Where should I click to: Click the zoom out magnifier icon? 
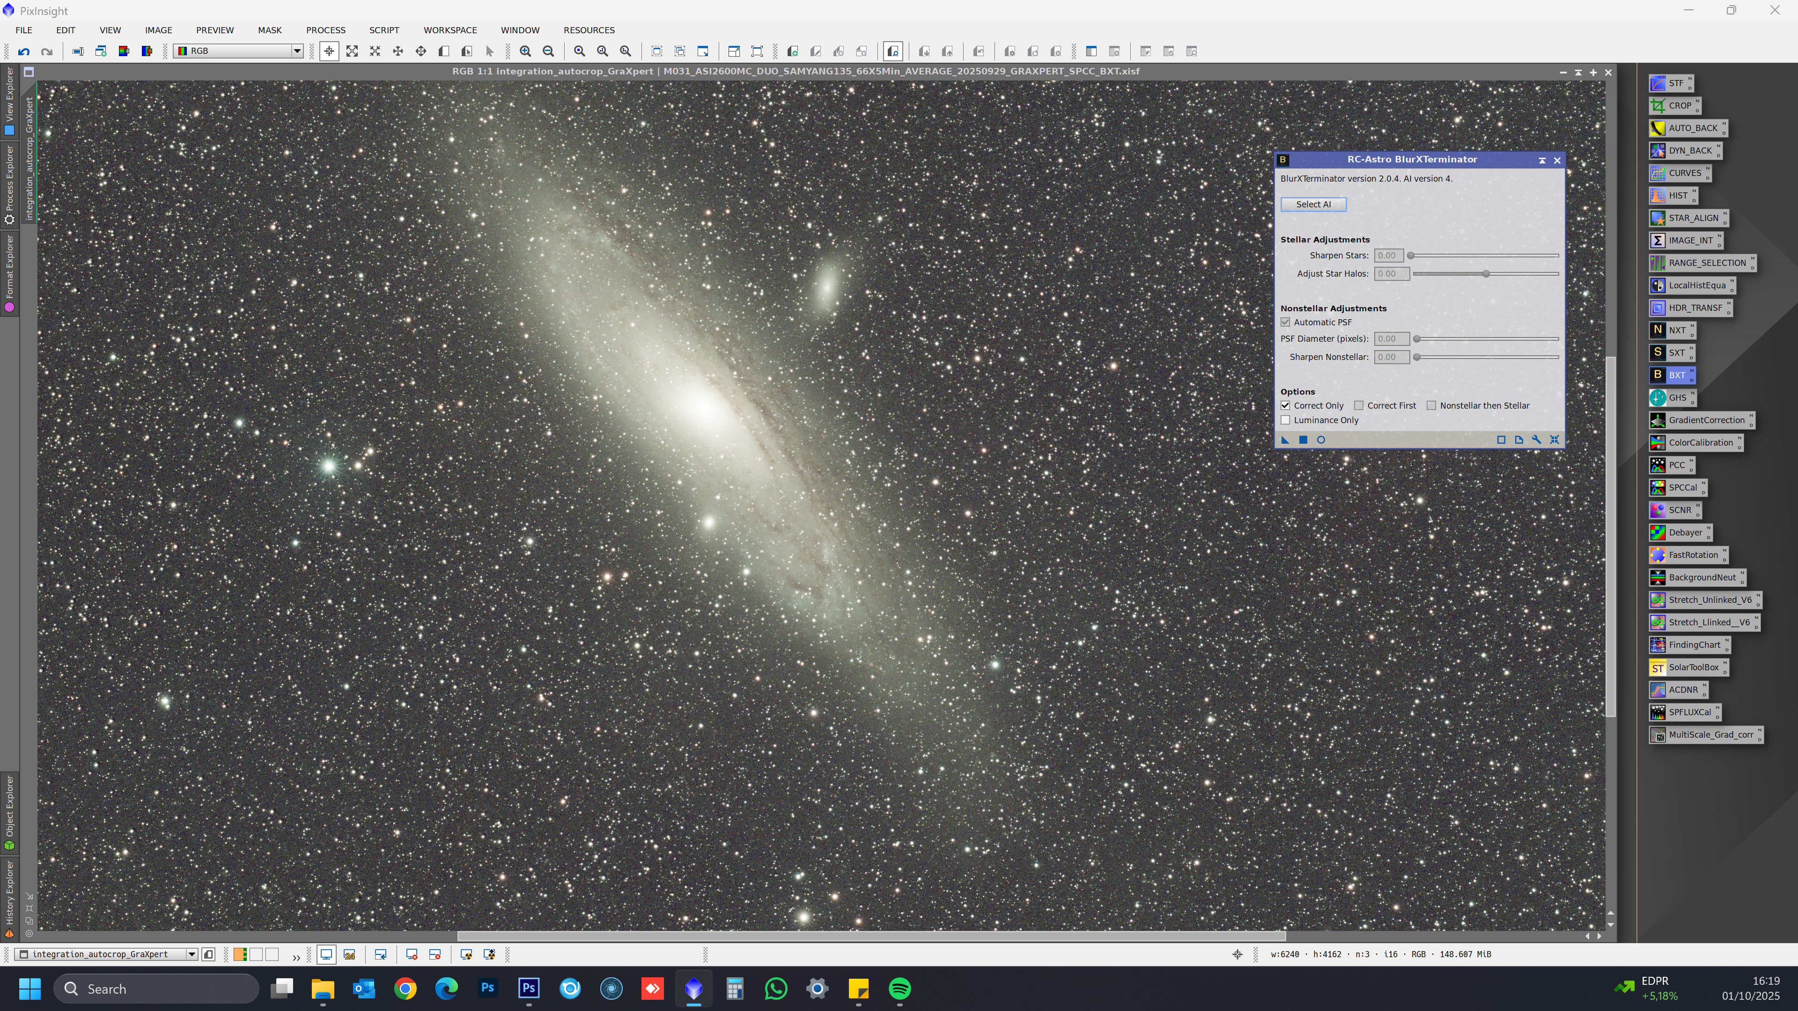tap(549, 51)
